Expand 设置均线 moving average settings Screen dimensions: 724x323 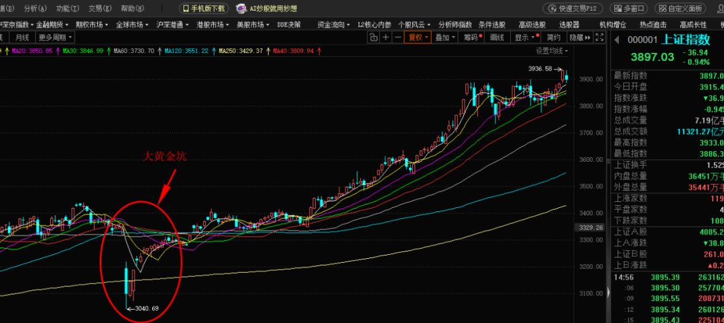552,51
